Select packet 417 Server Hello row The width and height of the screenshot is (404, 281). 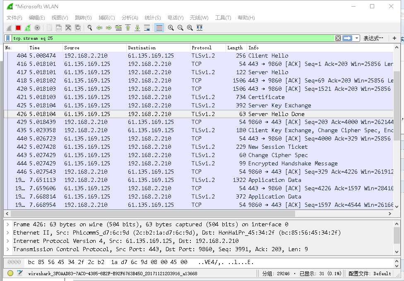click(198, 72)
